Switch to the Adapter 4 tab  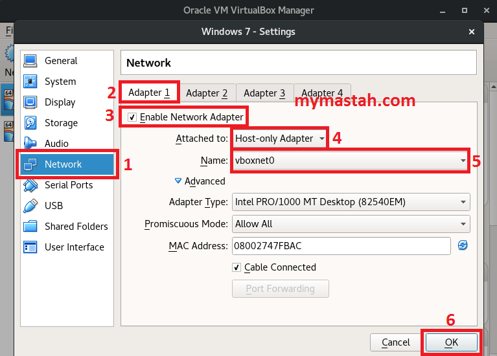point(322,93)
